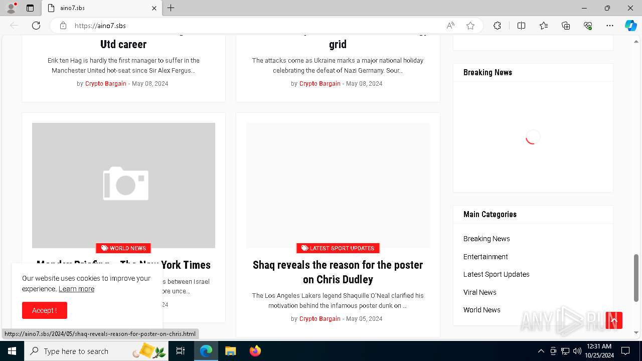Click the taskbar search box
Image resolution: width=642 pixels, height=361 pixels.
click(96, 351)
